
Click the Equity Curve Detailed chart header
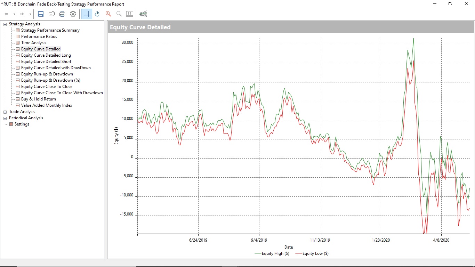291,27
